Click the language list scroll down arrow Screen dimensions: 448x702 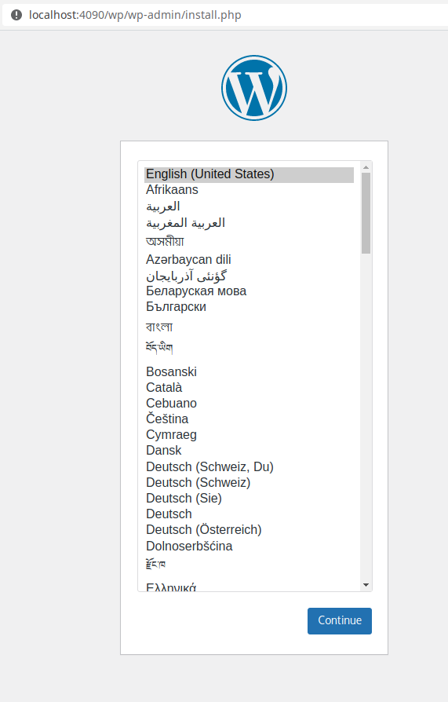coord(366,585)
